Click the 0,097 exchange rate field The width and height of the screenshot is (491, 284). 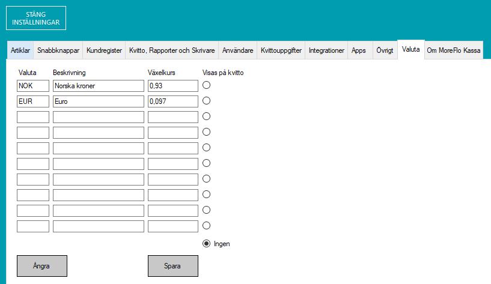[173, 101]
